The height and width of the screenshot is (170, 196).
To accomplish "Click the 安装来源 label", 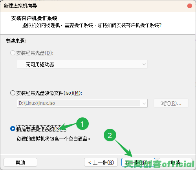I will [16, 41].
